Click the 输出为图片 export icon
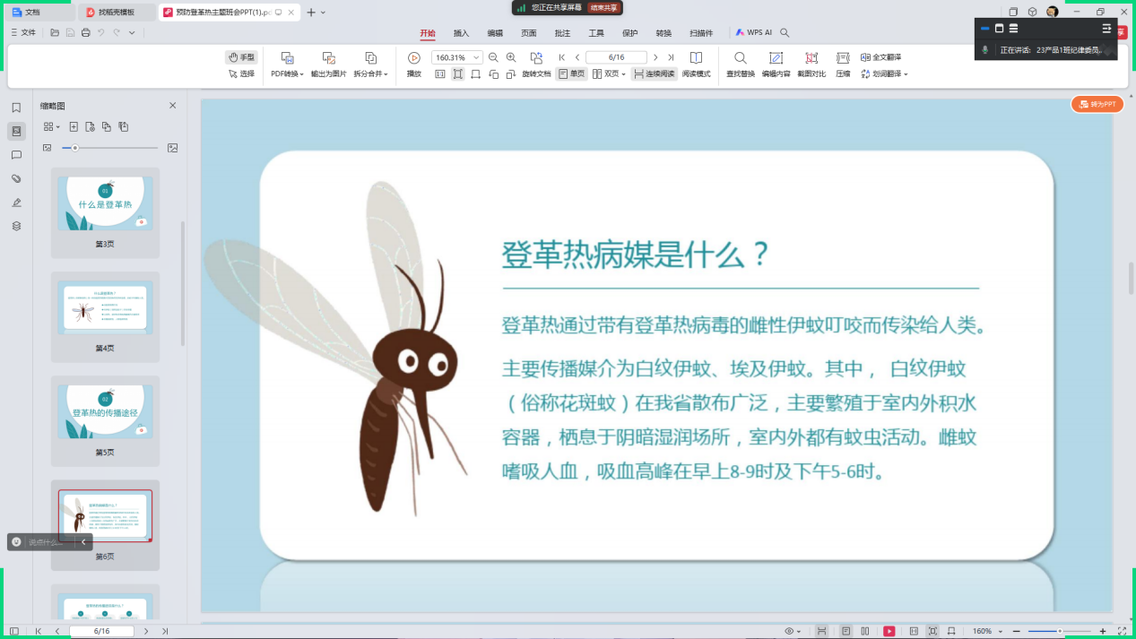Viewport: 1136px width, 639px height. [328, 58]
